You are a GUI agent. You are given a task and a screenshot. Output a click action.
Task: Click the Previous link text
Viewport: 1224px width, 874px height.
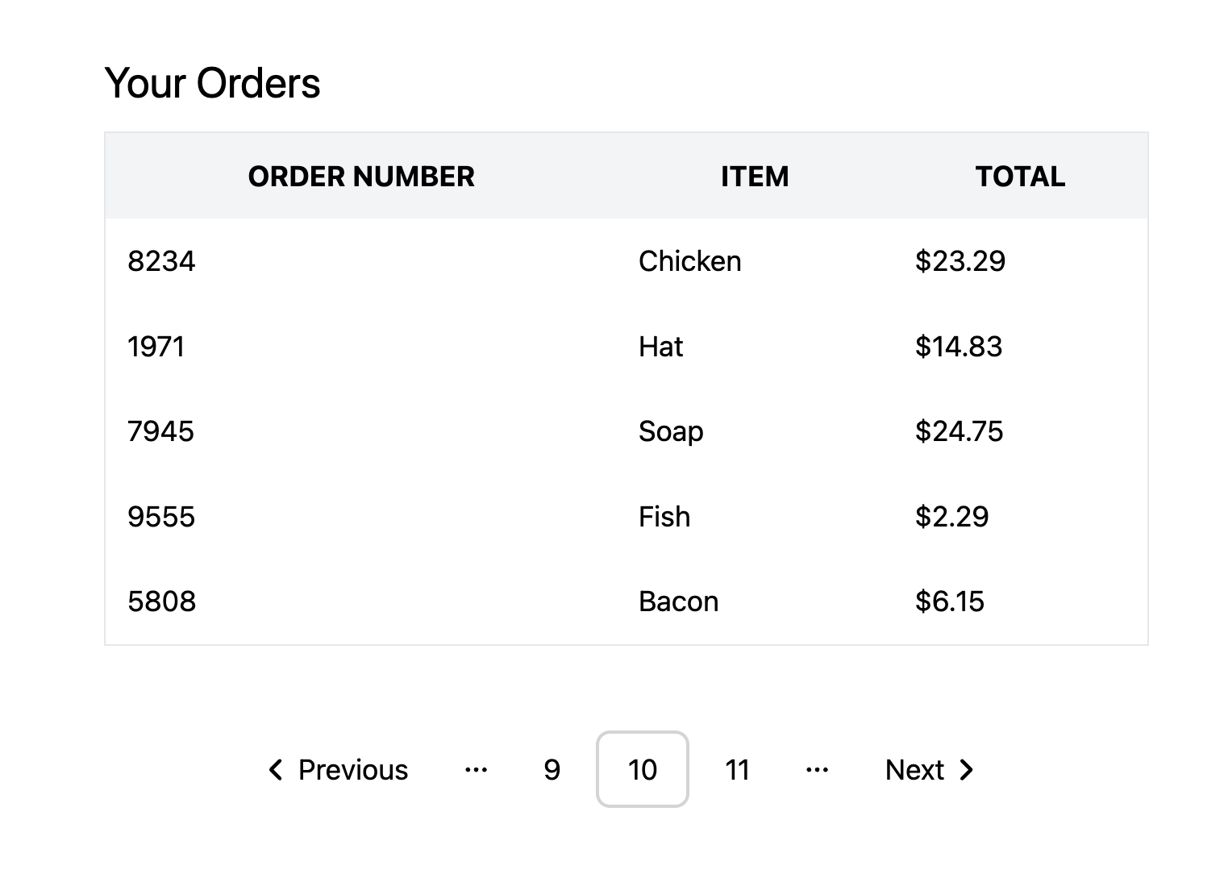[x=353, y=770]
